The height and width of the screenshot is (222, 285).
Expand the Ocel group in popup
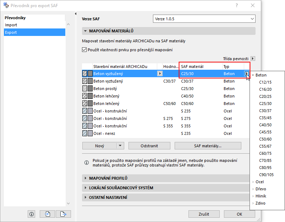pyautogui.click(x=253, y=182)
